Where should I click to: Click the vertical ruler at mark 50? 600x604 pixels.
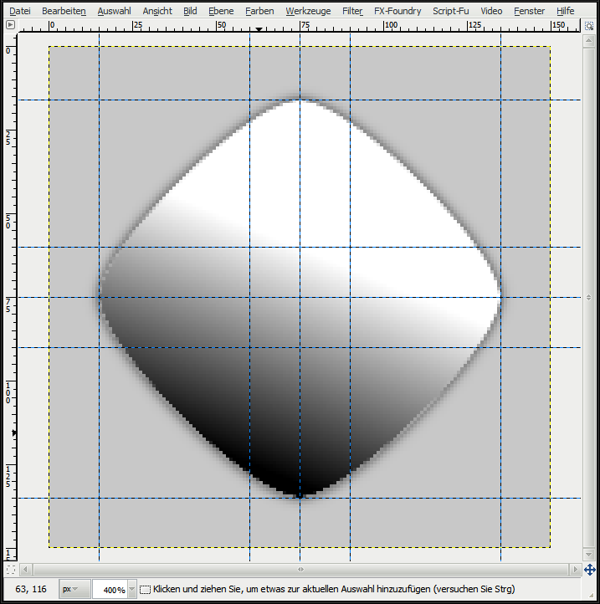8,222
